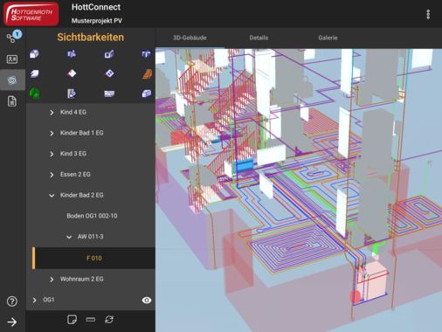Expand the Kinder Bad 1 EG node
This screenshot has height=332, width=442.
point(52,133)
